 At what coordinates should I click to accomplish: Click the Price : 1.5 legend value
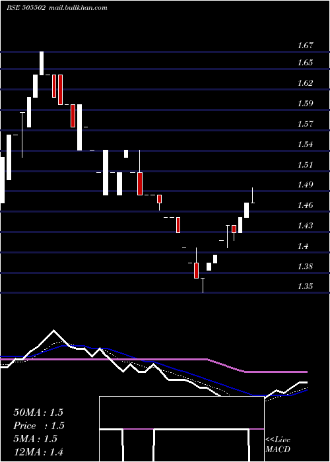[x=39, y=426]
